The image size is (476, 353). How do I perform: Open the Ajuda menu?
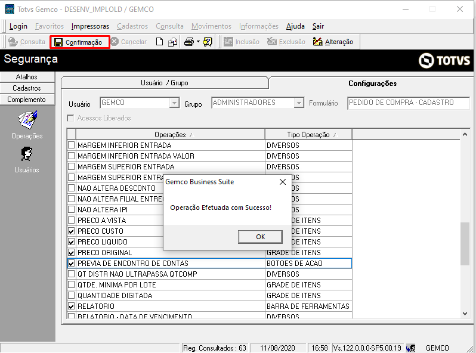coord(295,26)
